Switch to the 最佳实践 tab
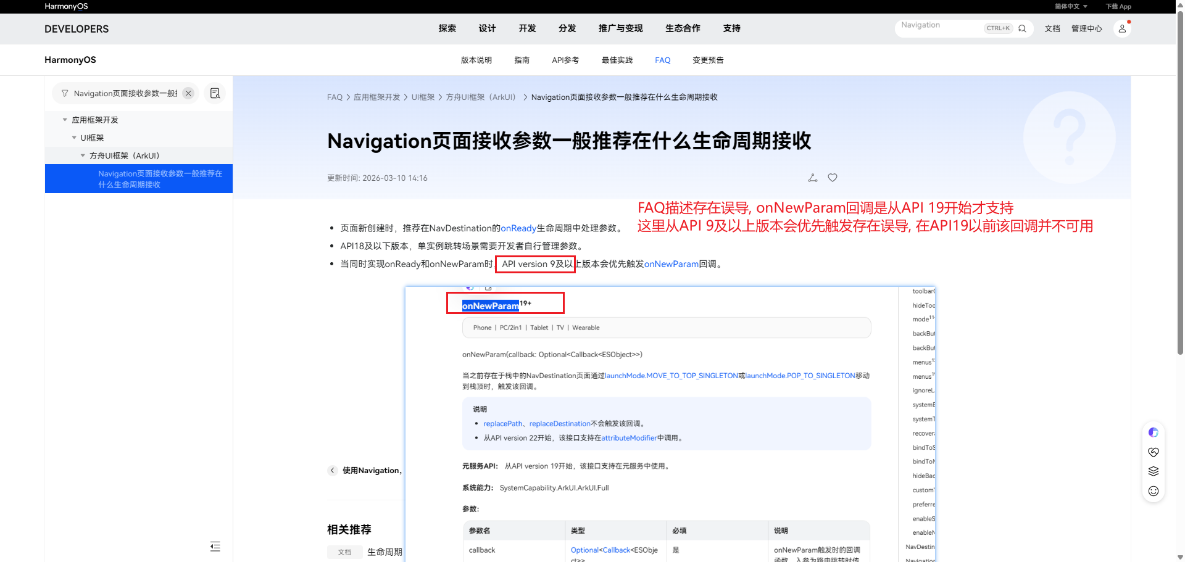This screenshot has width=1185, height=562. pyautogui.click(x=617, y=60)
